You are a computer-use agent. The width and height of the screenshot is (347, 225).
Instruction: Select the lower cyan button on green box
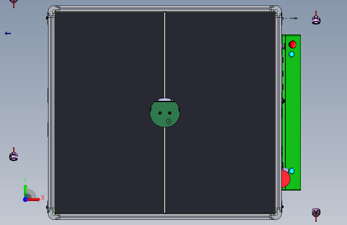(291, 171)
